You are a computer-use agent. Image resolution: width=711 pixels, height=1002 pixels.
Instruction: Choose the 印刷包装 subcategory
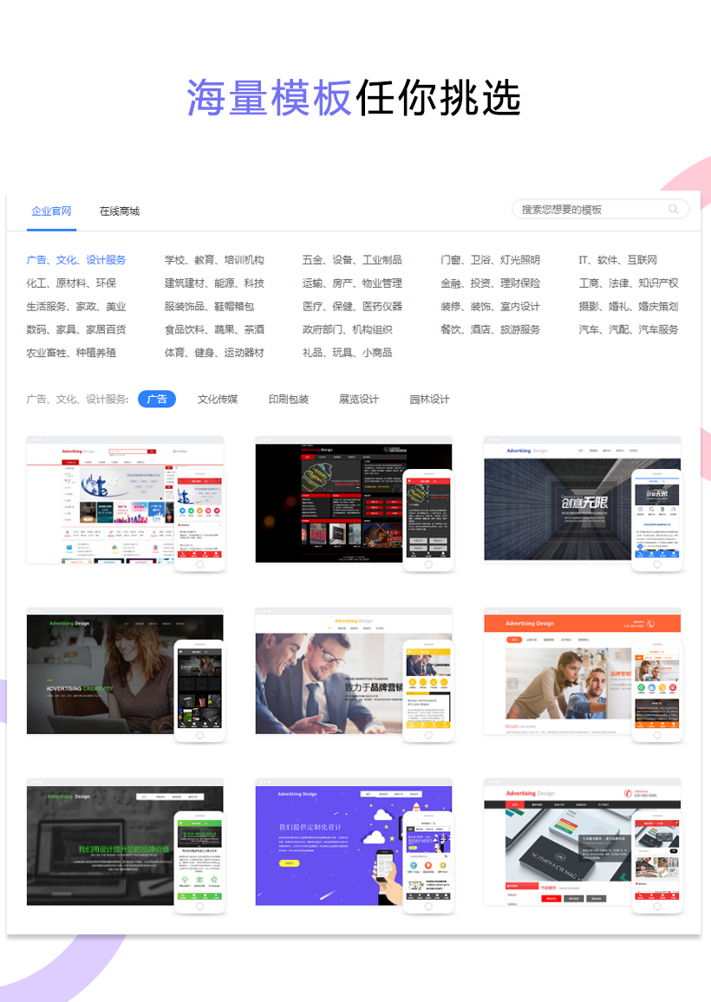pyautogui.click(x=289, y=399)
